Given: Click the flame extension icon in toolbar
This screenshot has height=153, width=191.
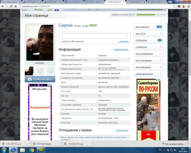Looking at the screenshot, I should pyautogui.click(x=184, y=6).
